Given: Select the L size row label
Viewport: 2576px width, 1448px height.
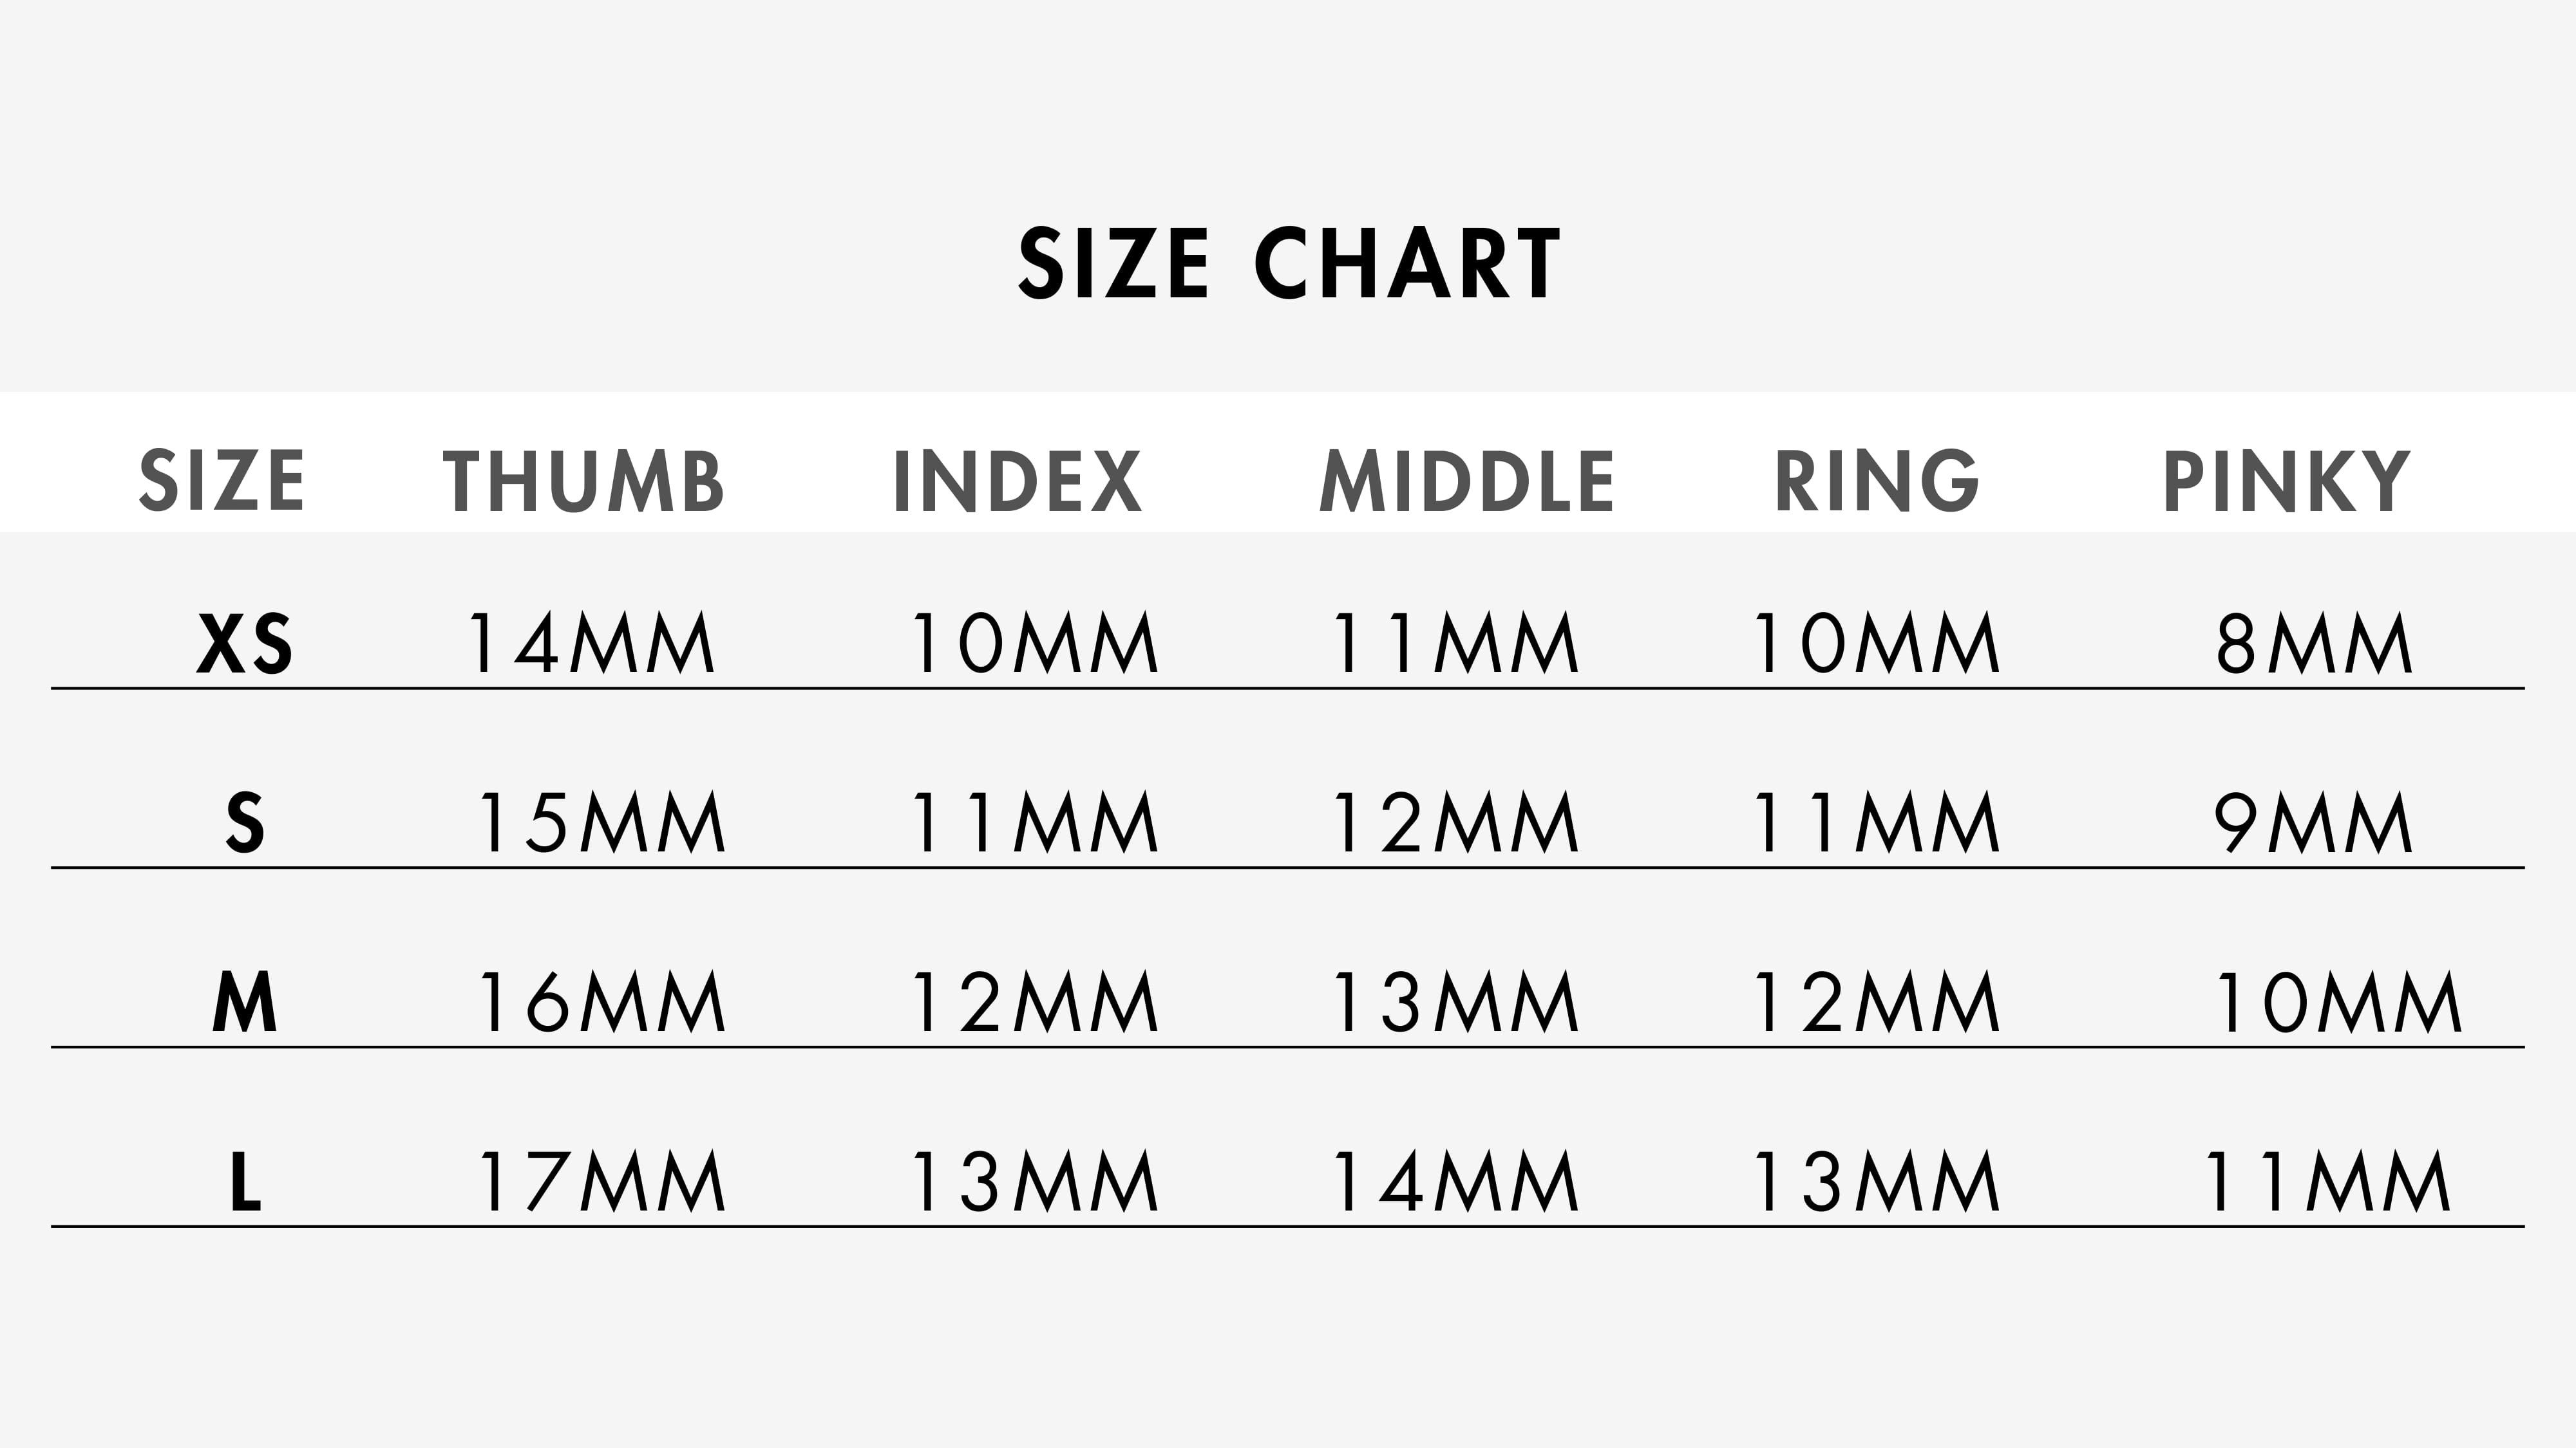Looking at the screenshot, I should coord(245,1182).
